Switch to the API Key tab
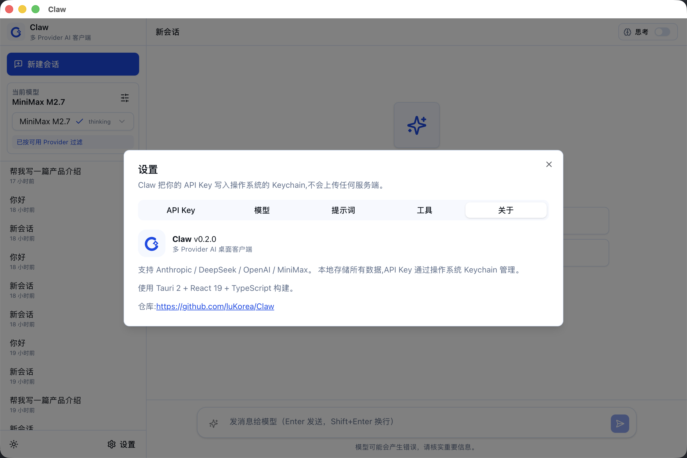This screenshot has height=458, width=687. coord(181,210)
